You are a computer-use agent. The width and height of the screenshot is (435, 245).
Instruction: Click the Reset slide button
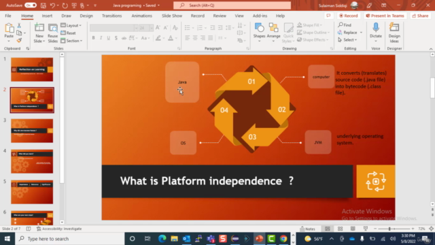(x=68, y=33)
